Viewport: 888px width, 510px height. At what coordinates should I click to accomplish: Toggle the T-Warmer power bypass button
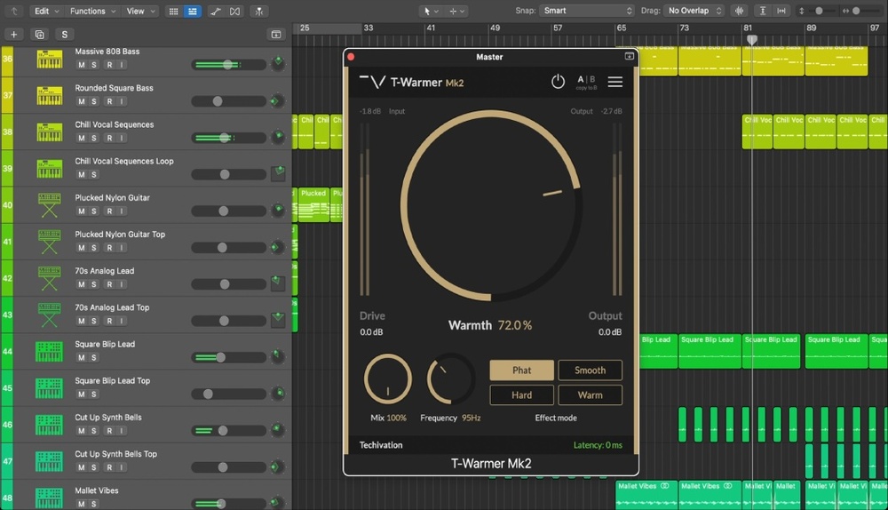pyautogui.click(x=558, y=82)
